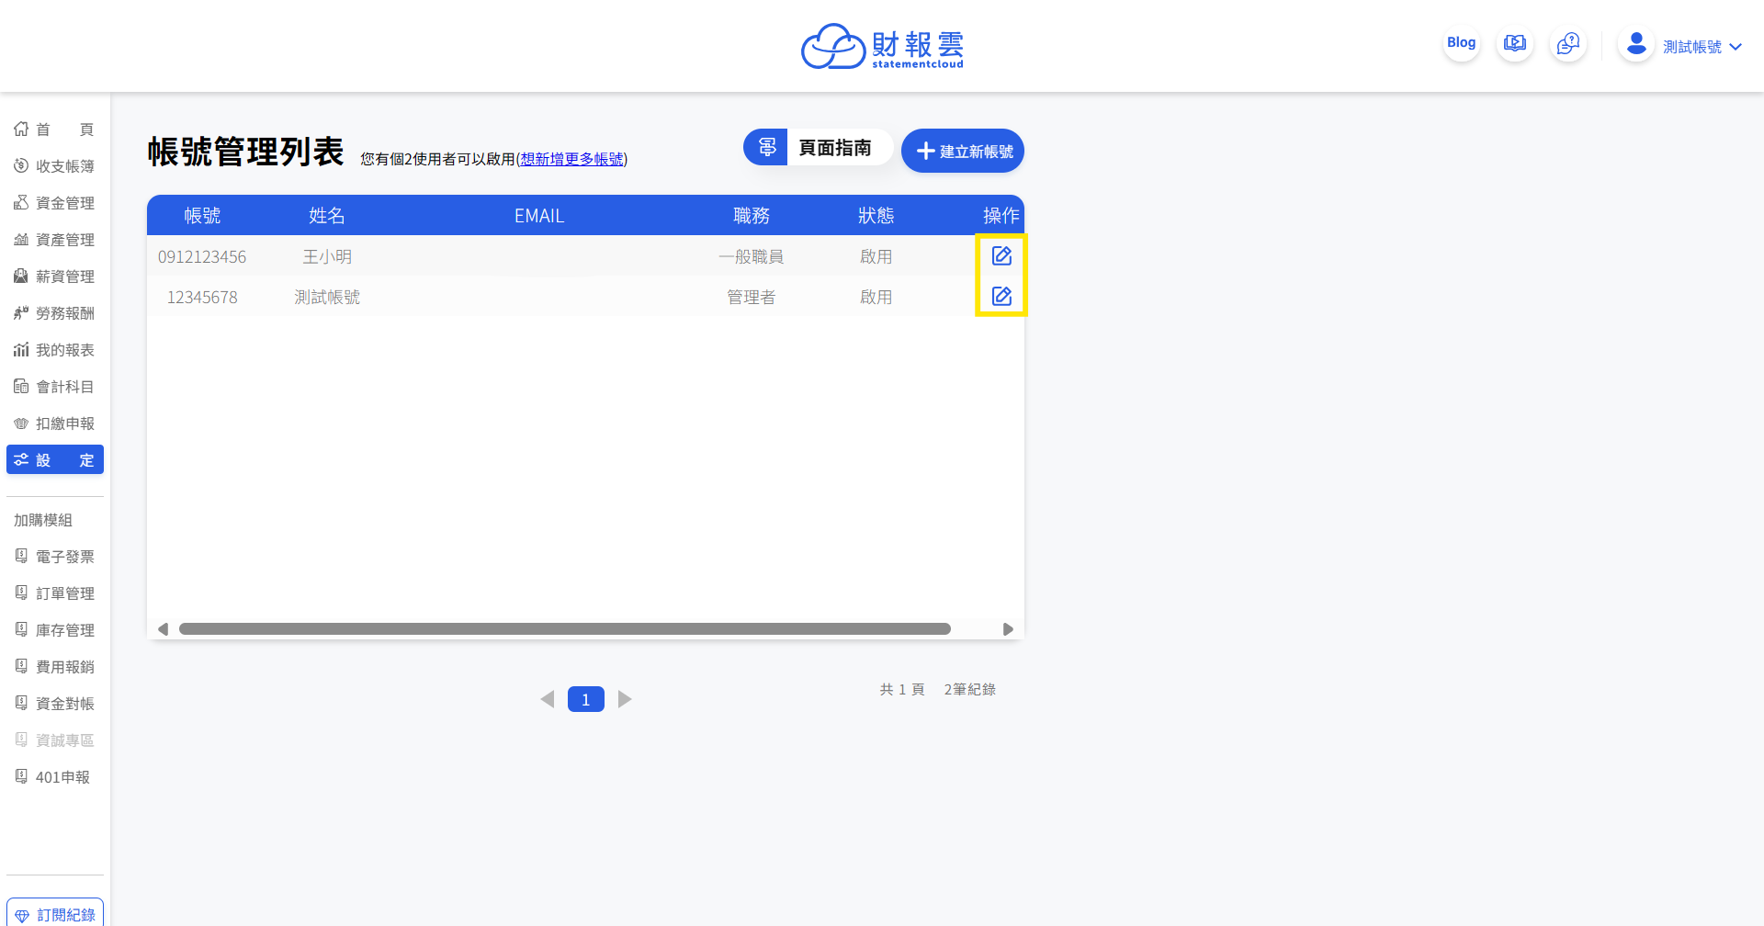Open 資金對帳 add-on module
This screenshot has height=926, width=1764.
pyautogui.click(x=54, y=704)
